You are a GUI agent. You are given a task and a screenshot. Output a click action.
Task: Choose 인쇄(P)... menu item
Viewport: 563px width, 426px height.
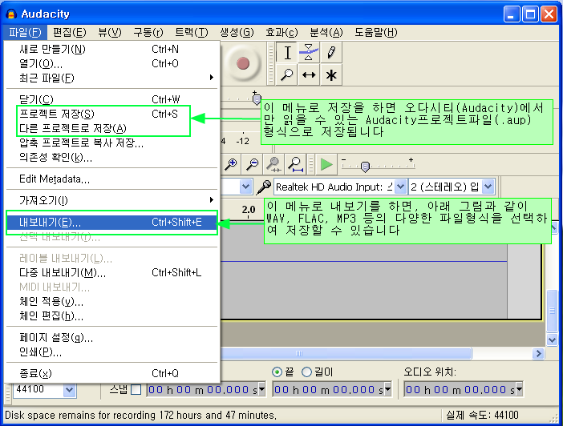[x=112, y=352]
